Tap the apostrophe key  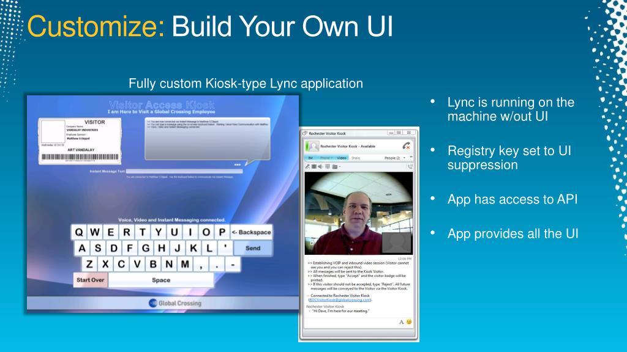point(225,248)
